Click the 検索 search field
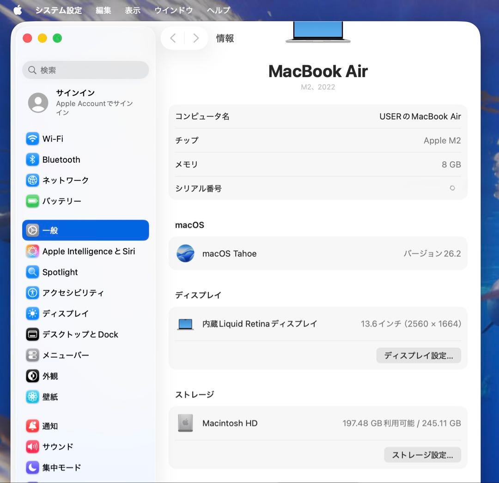Viewport: 499px width, 483px height. point(85,70)
